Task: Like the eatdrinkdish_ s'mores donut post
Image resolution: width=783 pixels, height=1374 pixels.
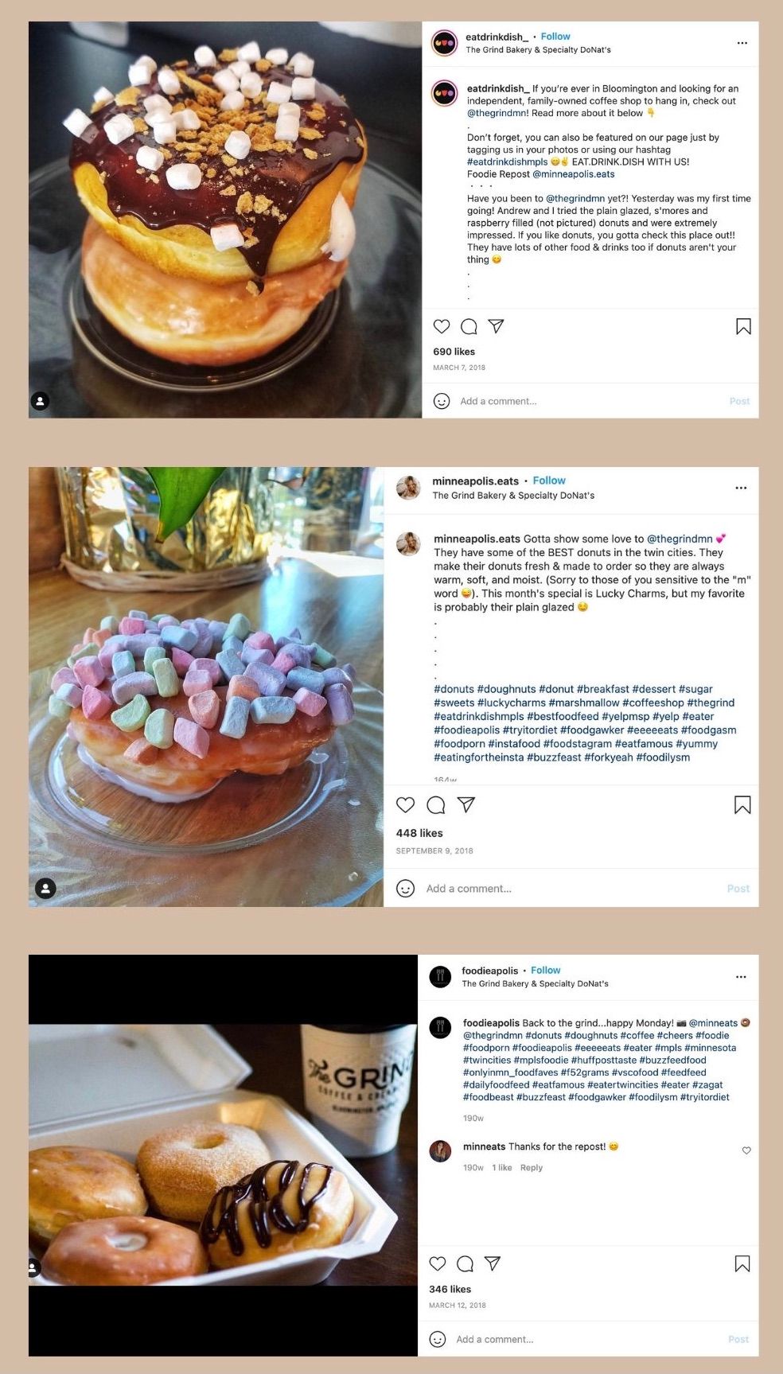Action: tap(442, 326)
